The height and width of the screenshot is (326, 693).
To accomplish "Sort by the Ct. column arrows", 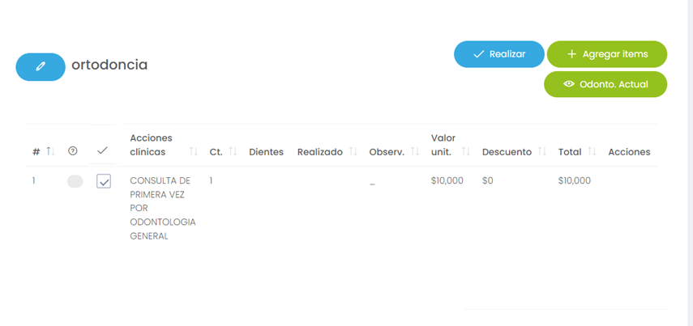I will pos(233,151).
